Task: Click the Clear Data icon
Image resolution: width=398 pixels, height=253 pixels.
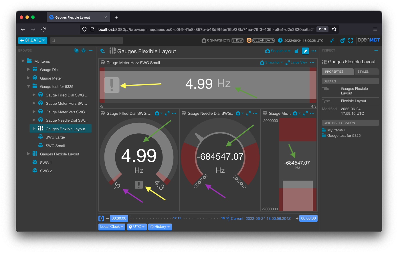Action: click(x=248, y=40)
